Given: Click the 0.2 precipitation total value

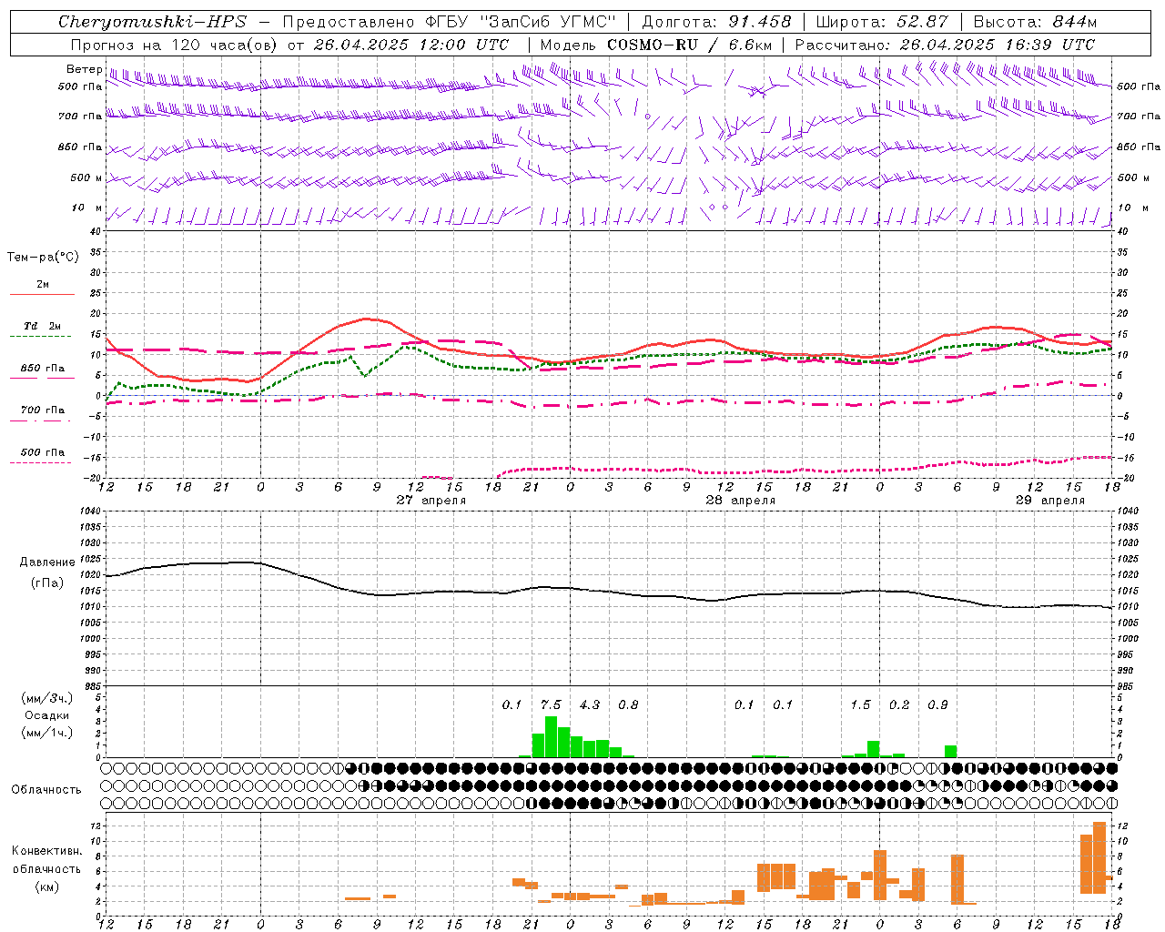Looking at the screenshot, I should (899, 704).
